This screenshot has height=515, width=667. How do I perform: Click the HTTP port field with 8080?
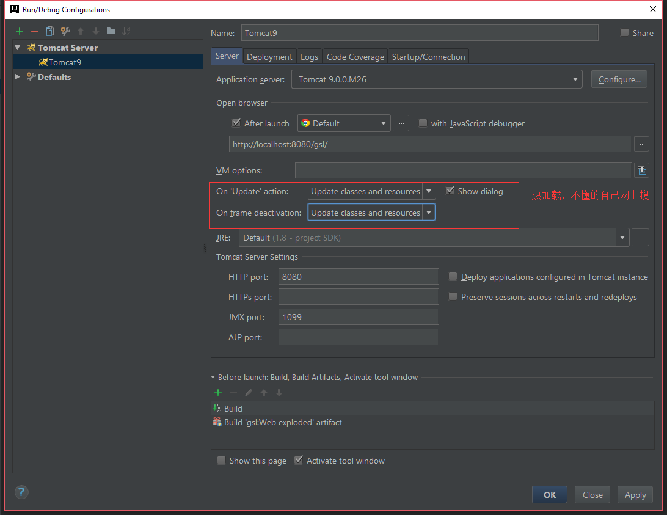click(359, 277)
